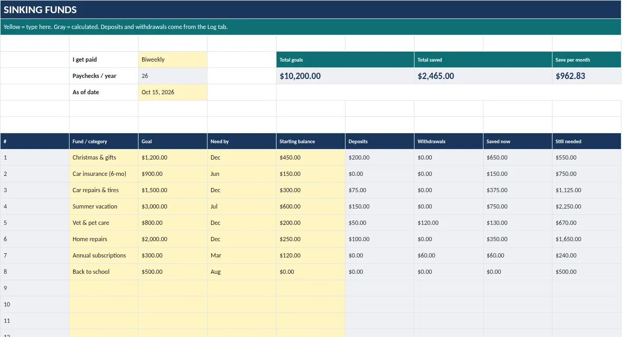Select the Need by column header

(242, 141)
